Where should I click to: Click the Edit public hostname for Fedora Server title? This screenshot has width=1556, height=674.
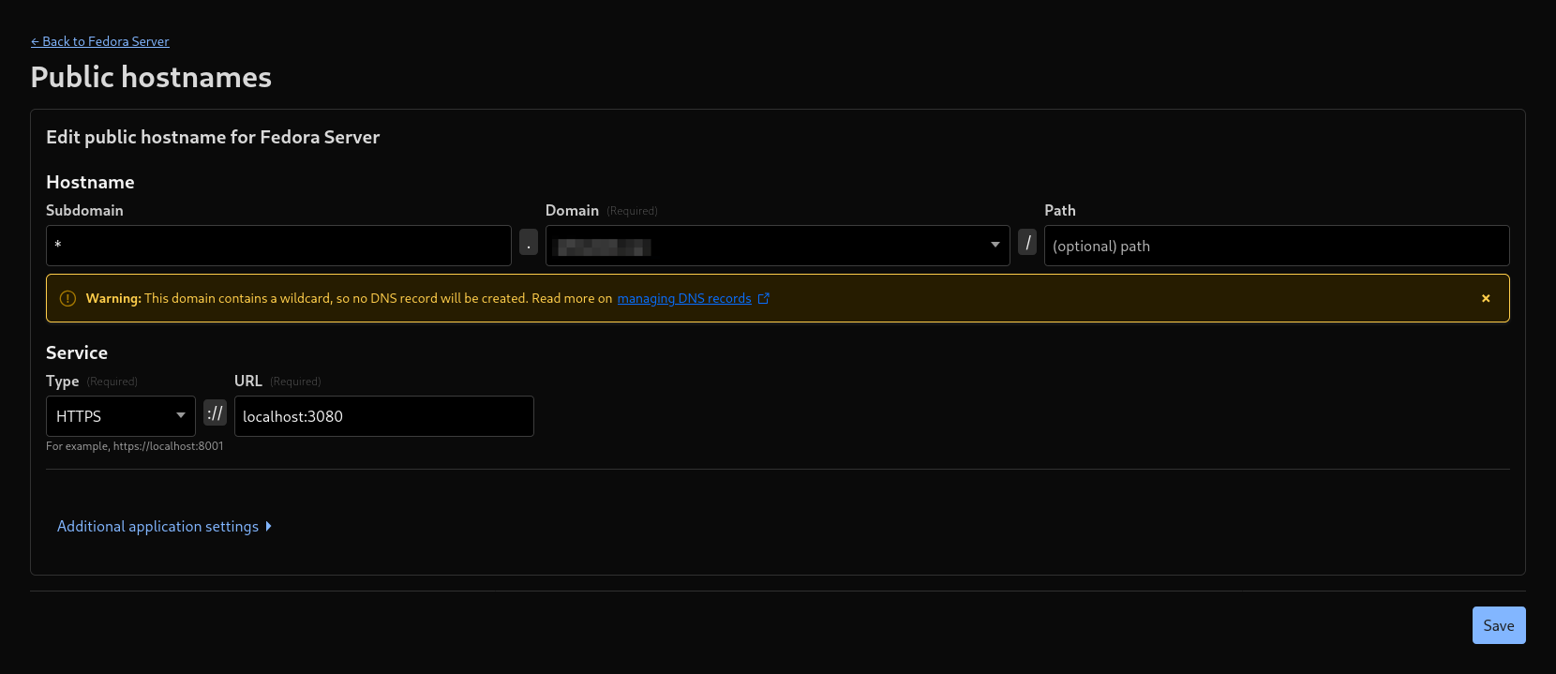[213, 137]
